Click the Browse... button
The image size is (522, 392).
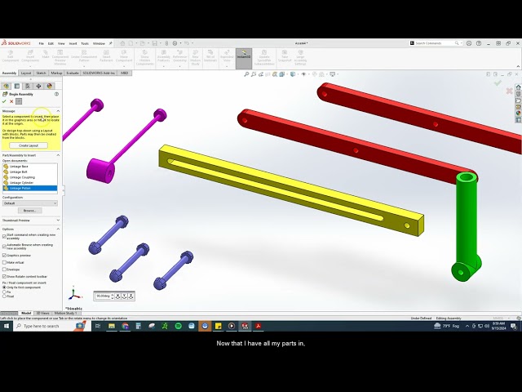pos(29,211)
